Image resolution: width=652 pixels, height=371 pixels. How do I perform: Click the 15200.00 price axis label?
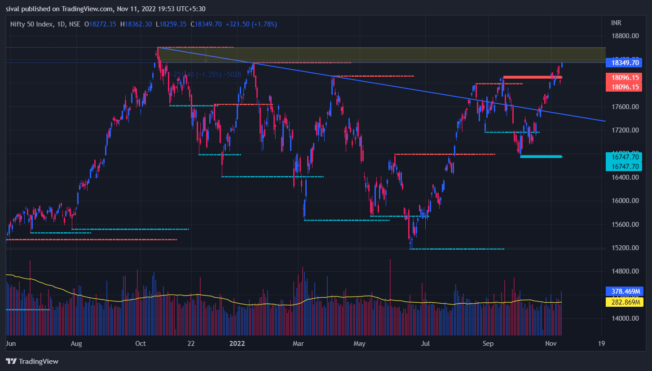click(x=624, y=248)
